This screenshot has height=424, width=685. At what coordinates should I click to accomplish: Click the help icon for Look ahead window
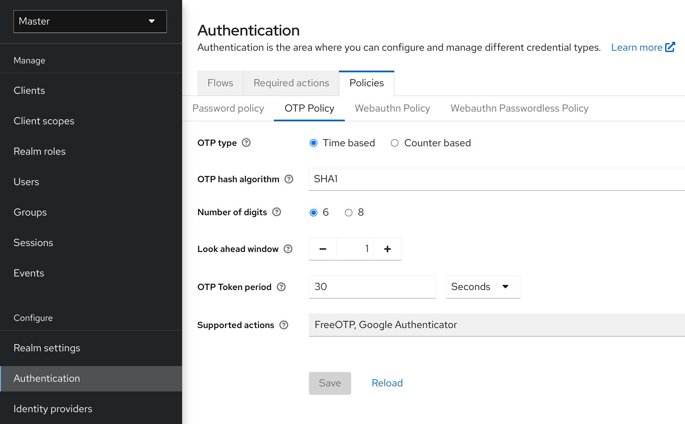click(288, 249)
